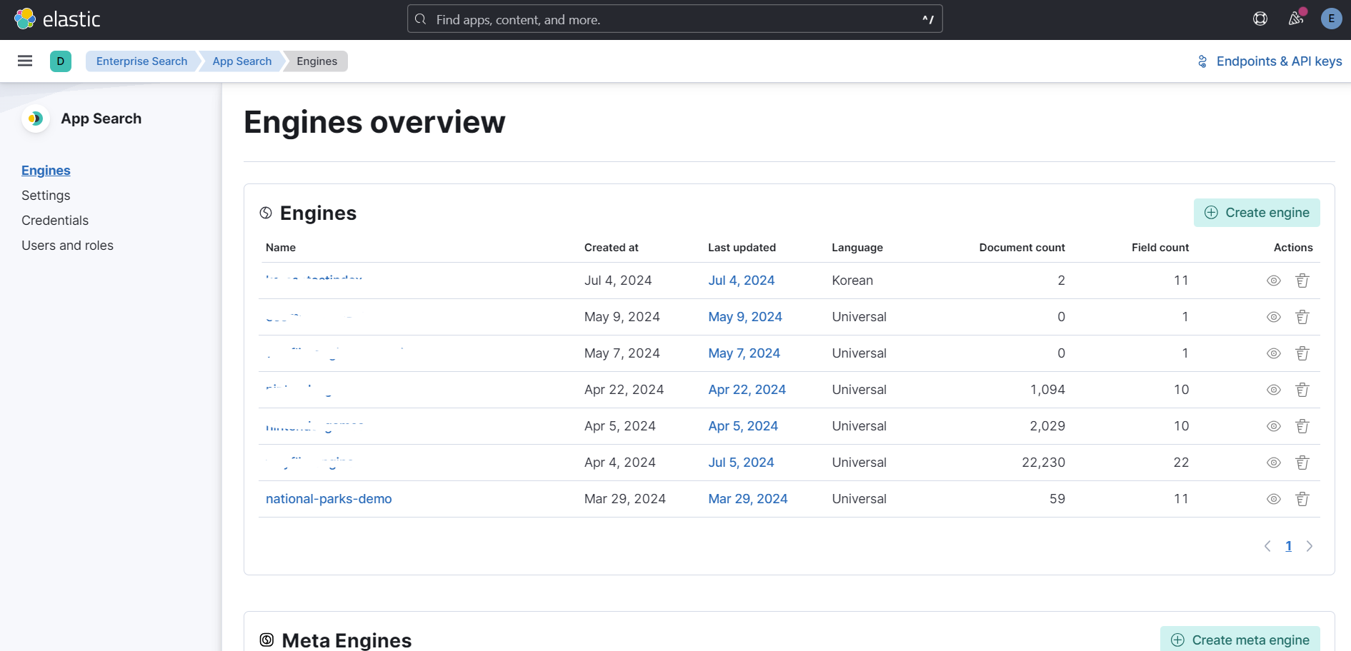View the engine created May 9, 2024
Image resolution: width=1351 pixels, height=651 pixels.
(x=1273, y=317)
